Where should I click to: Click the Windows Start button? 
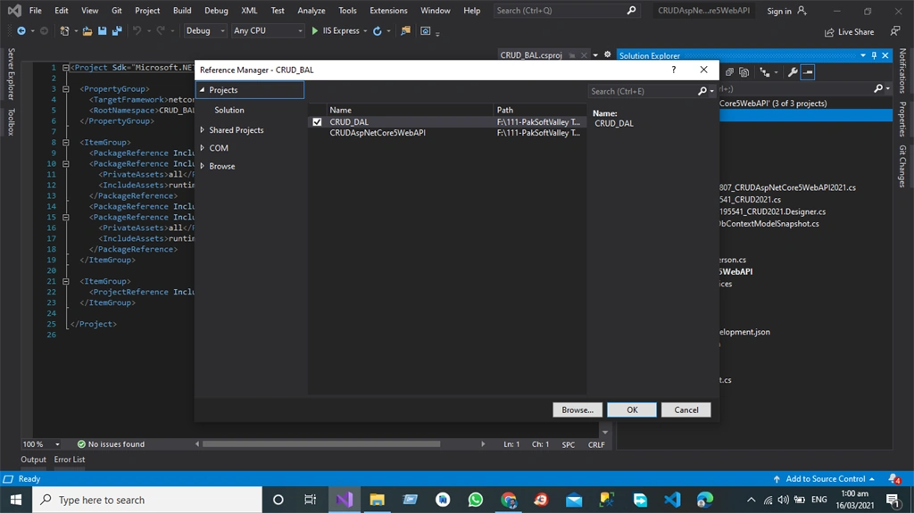point(16,500)
